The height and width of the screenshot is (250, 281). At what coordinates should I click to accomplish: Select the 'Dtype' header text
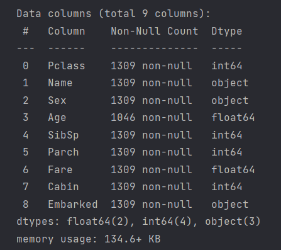(x=227, y=31)
